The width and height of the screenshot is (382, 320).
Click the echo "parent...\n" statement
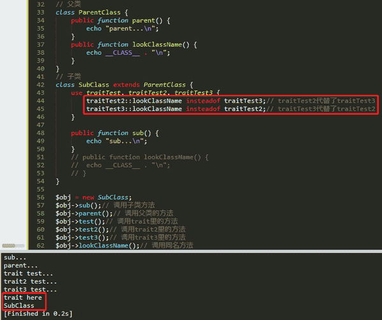click(122, 29)
